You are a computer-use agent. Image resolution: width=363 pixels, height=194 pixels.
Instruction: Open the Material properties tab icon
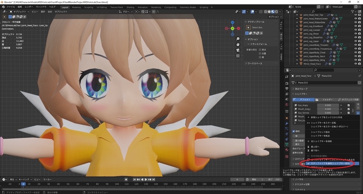click(287, 150)
